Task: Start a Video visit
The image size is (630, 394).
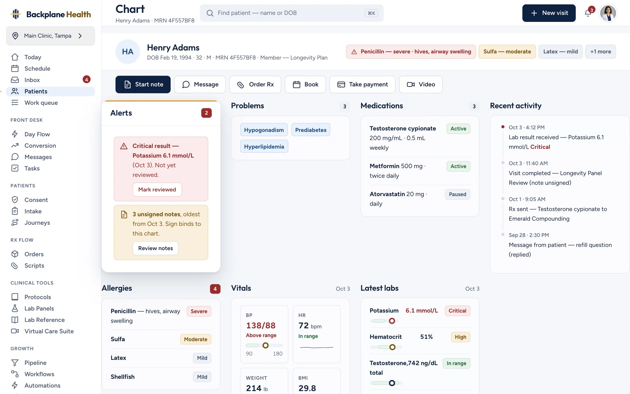Action: 421,84
